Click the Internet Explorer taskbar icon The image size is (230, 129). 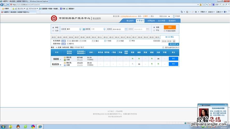(x=40, y=126)
